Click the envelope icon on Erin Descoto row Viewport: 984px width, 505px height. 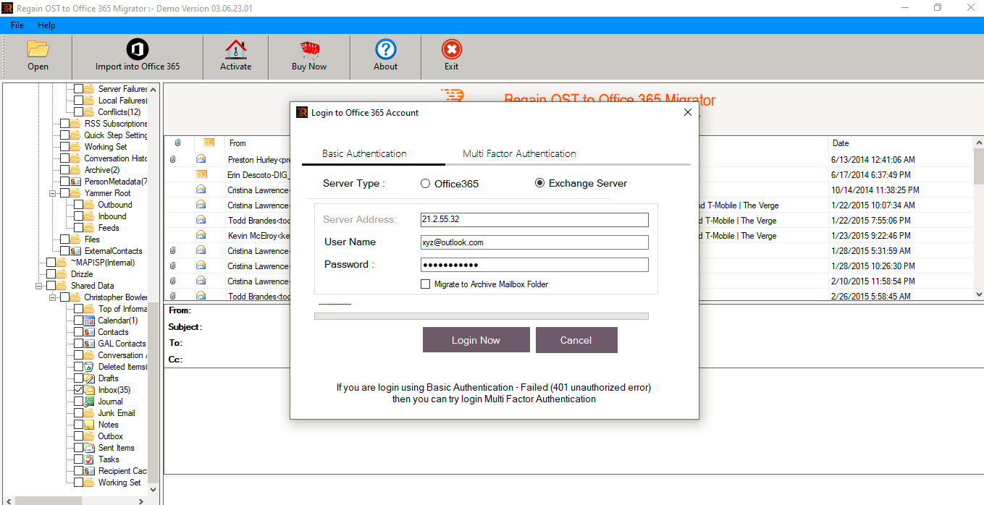pyautogui.click(x=201, y=174)
